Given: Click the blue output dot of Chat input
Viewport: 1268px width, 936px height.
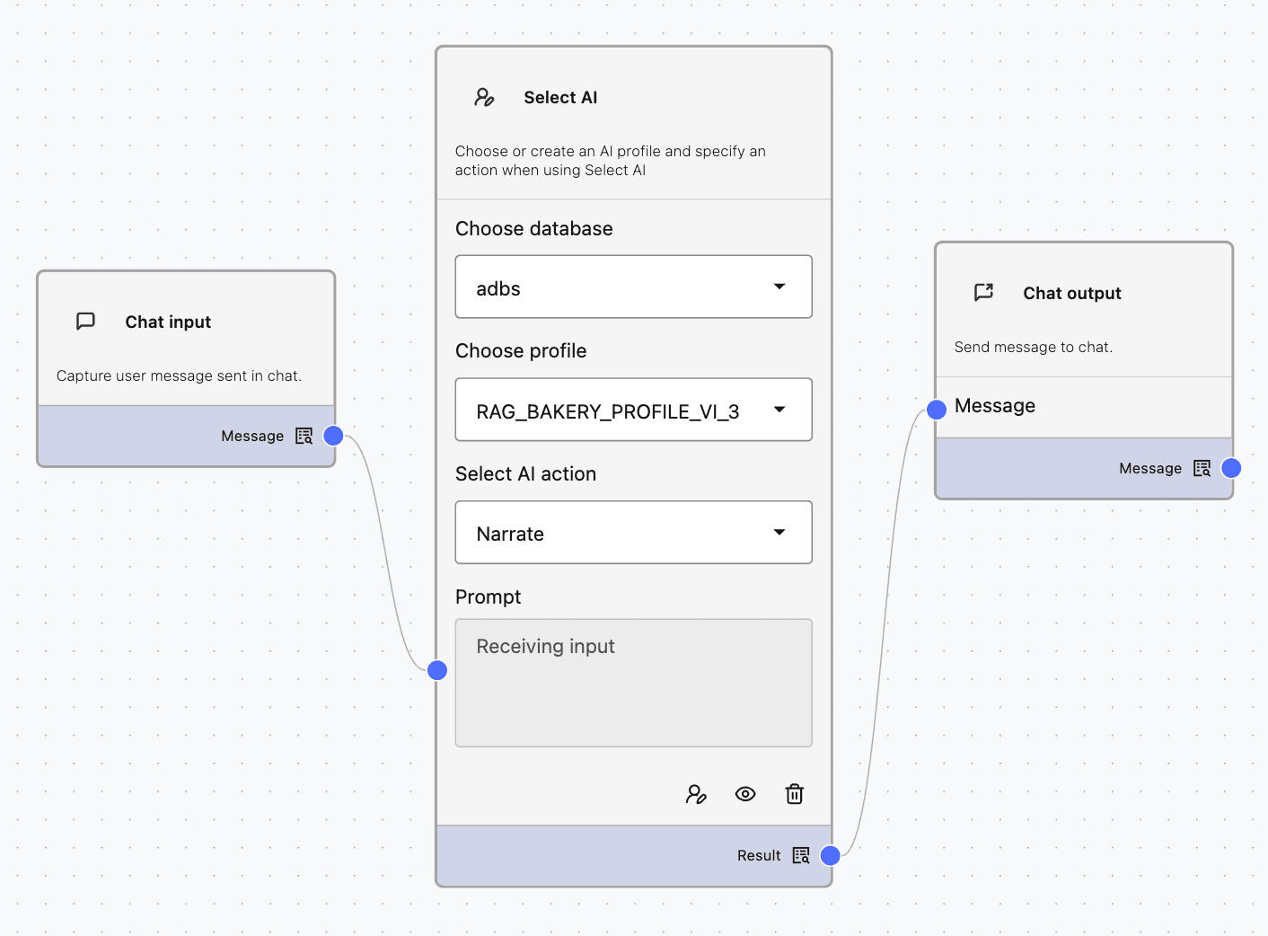Looking at the screenshot, I should pyautogui.click(x=333, y=435).
